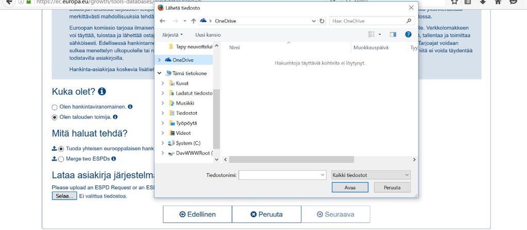Bookmark the page with the browser star icon

(x=454, y=2)
